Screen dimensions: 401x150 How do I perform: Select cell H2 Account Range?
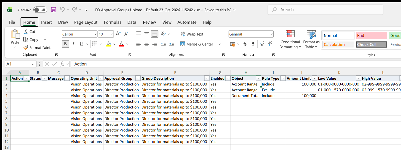[246, 84]
